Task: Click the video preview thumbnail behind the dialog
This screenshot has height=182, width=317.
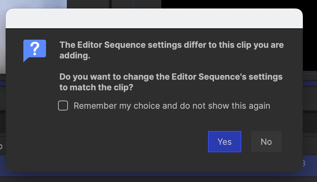Action: coord(32,4)
